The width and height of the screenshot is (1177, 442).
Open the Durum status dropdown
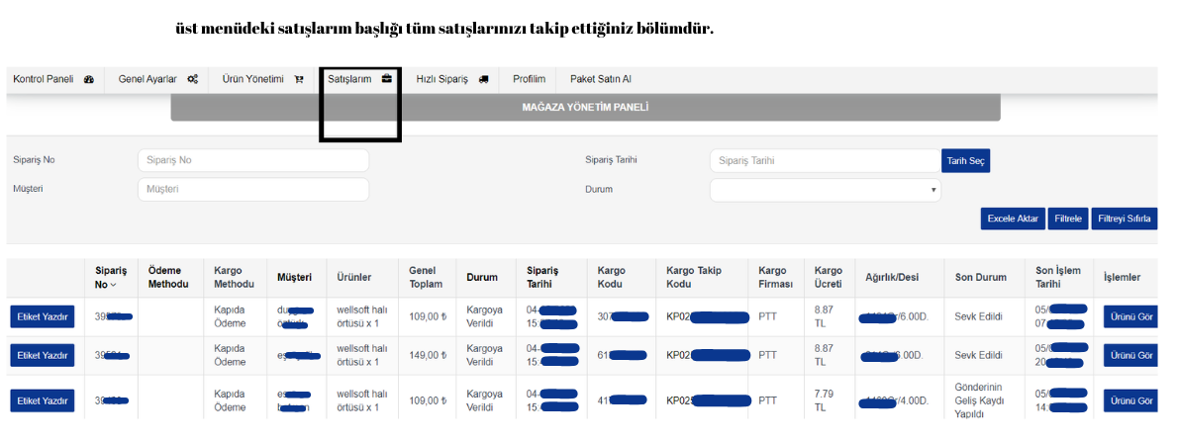[825, 190]
